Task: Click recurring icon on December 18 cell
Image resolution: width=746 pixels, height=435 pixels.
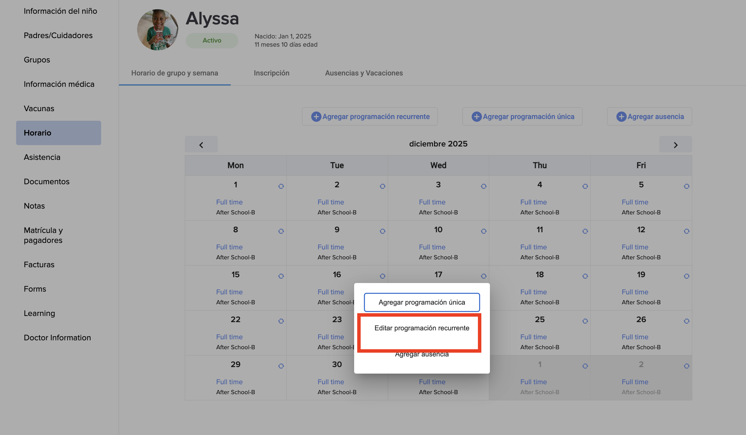Action: (x=585, y=276)
